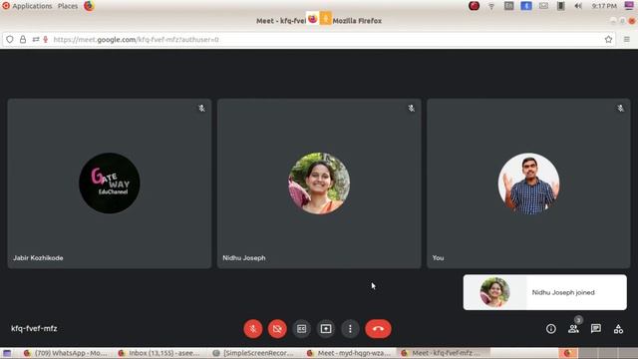Show participants people panel
This screenshot has height=359, width=638.
[573, 328]
